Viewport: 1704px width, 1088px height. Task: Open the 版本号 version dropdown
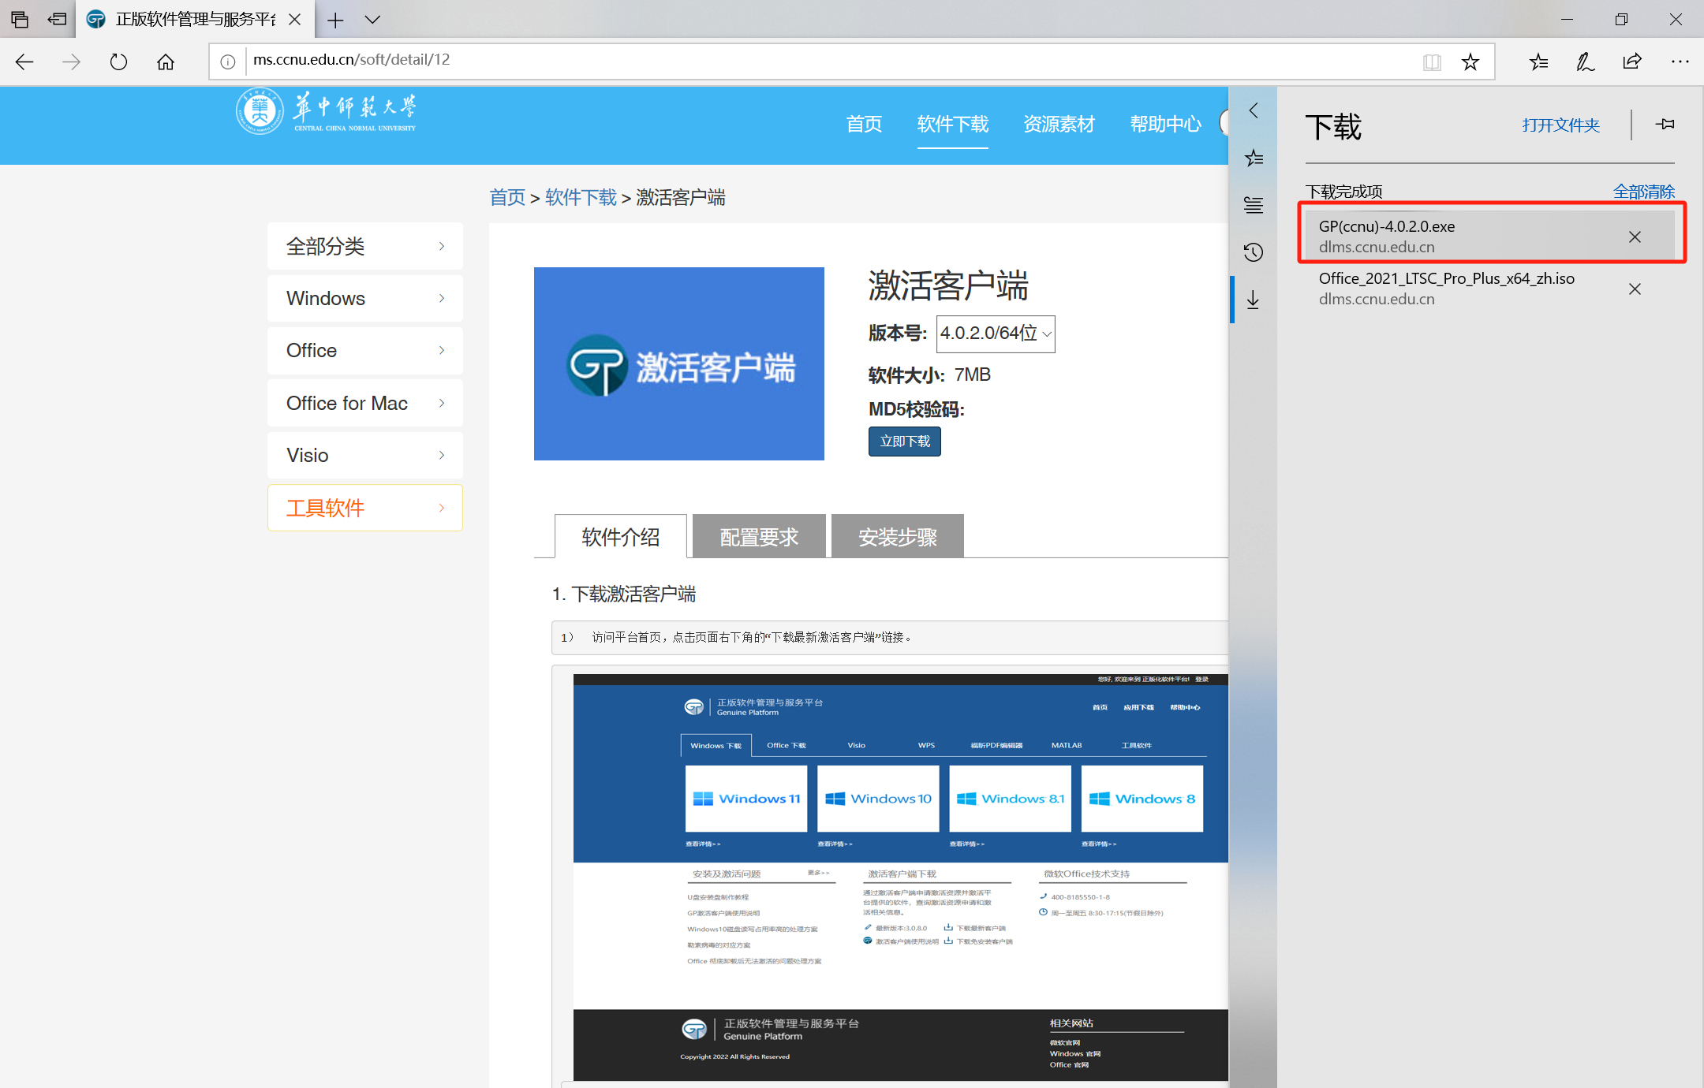tap(996, 333)
